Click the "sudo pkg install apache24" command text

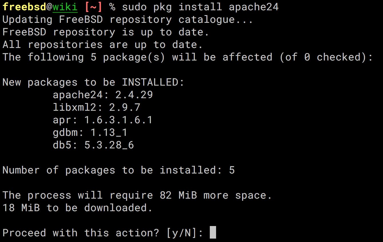click(200, 7)
